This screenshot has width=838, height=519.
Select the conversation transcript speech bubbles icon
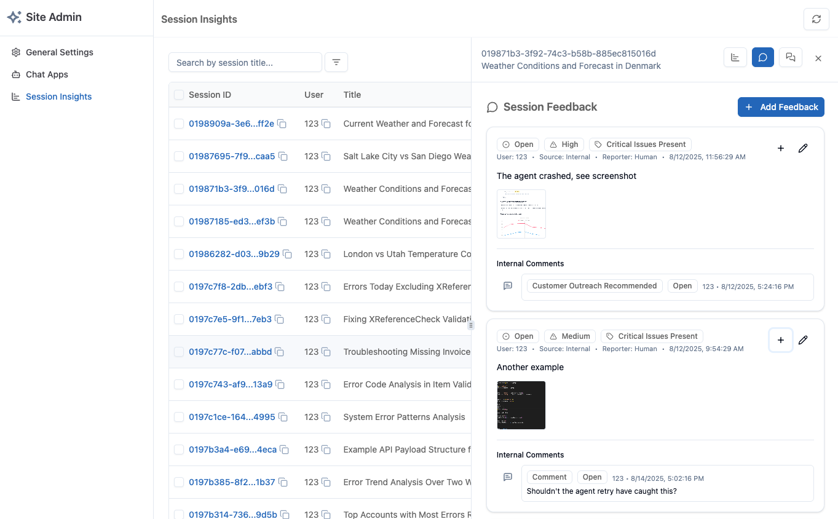[790, 57]
